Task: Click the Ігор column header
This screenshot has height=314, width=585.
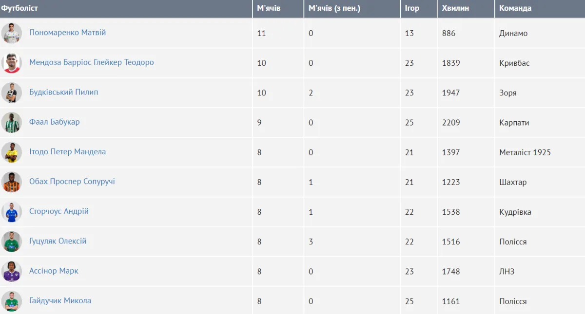Action: pos(412,8)
